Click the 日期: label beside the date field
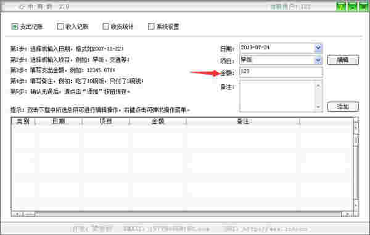The width and height of the screenshot is (370, 235). (227, 49)
